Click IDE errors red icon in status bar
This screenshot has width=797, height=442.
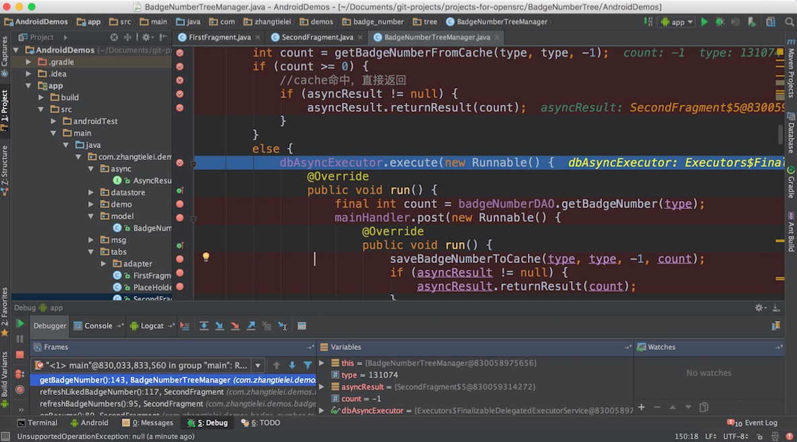[x=790, y=437]
